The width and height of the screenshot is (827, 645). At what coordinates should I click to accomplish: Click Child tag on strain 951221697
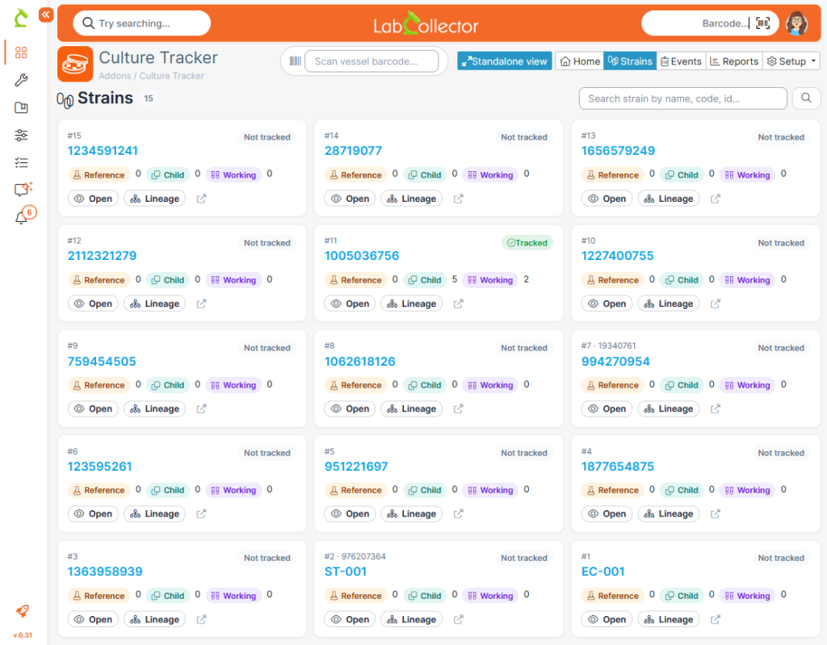[x=425, y=490]
